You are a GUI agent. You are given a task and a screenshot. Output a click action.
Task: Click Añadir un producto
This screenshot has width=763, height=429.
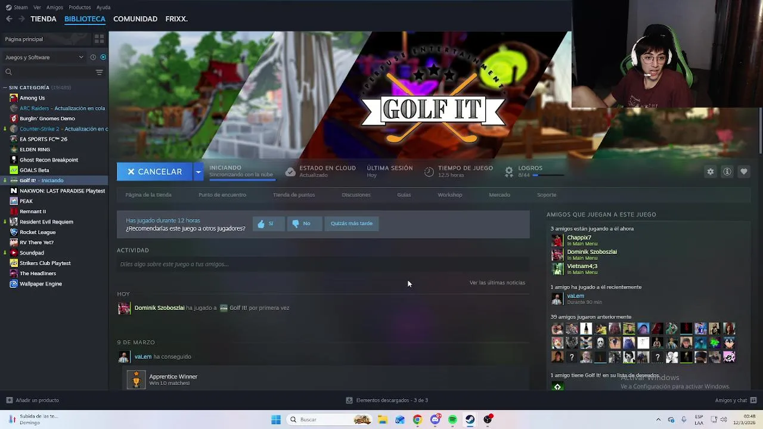point(32,400)
